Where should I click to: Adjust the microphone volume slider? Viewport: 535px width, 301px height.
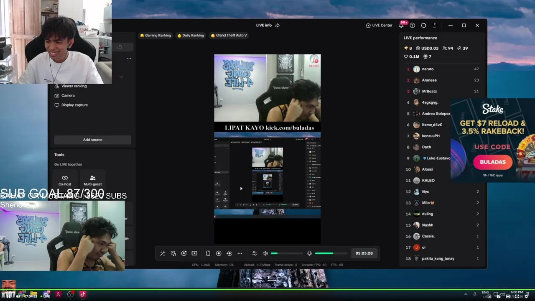(331, 253)
